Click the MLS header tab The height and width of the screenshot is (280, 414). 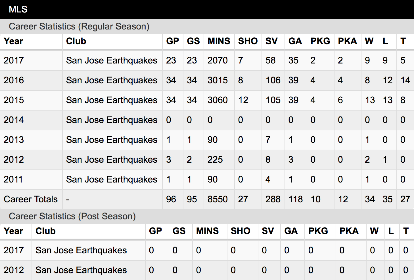[x=18, y=9]
